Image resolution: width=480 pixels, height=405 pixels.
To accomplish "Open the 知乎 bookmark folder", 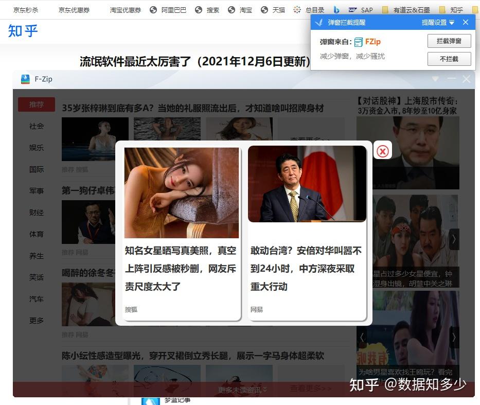I will point(451,10).
